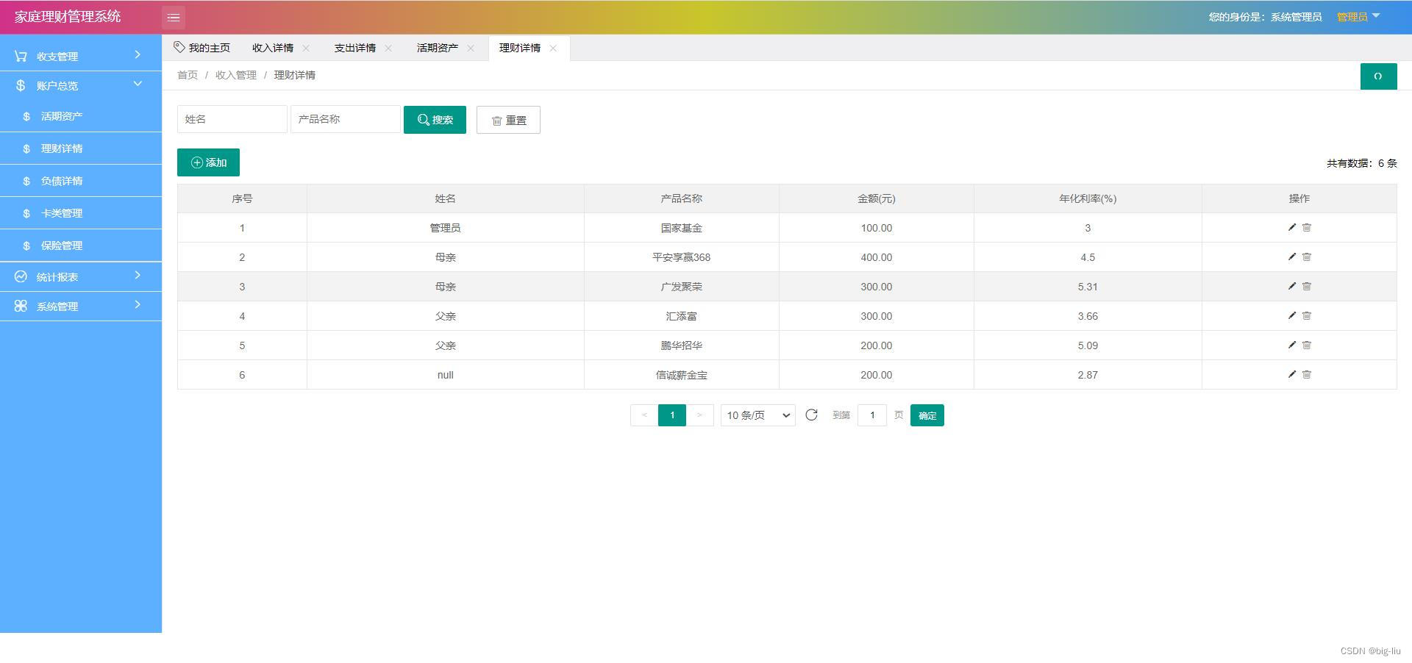Screen dimensions: 1412x663
Task: Click the refresh button beside the breadcrumb
Action: [x=1378, y=76]
